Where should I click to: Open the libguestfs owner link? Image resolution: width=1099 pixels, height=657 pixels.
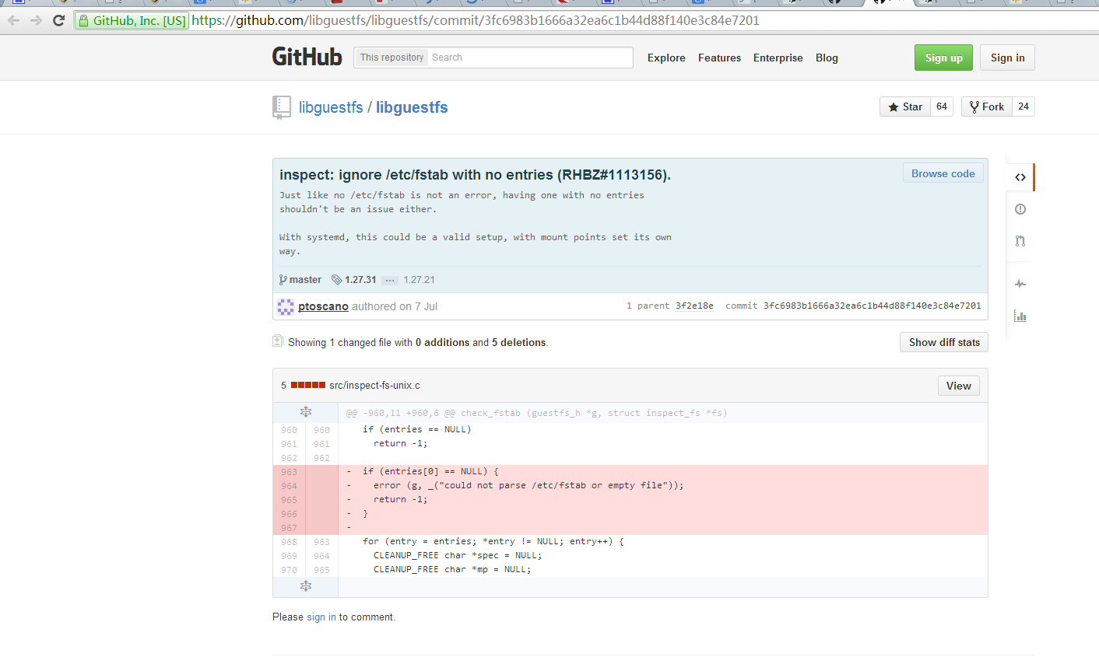click(331, 107)
